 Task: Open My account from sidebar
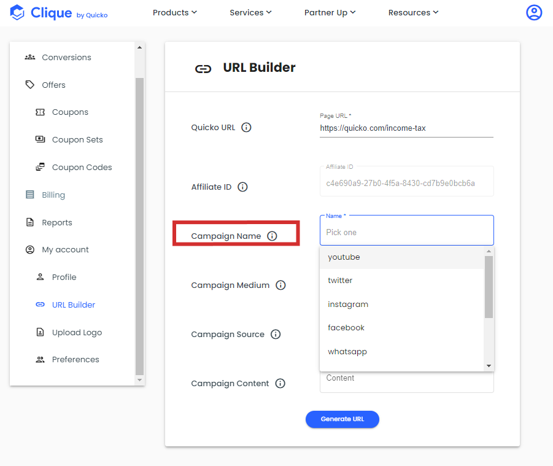click(65, 250)
